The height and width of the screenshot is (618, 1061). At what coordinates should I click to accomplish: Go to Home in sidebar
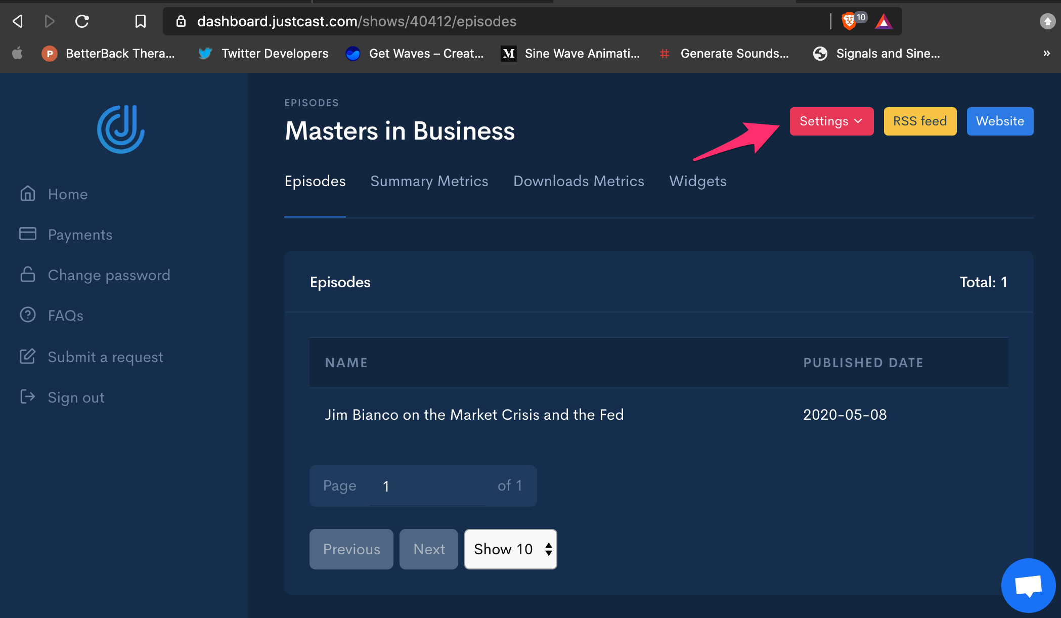(68, 194)
